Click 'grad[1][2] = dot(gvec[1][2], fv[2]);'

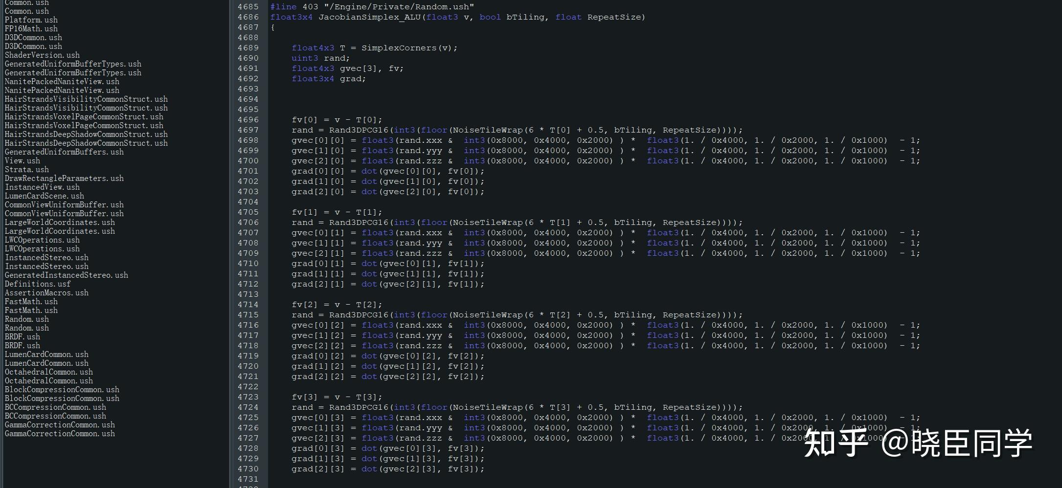(388, 366)
